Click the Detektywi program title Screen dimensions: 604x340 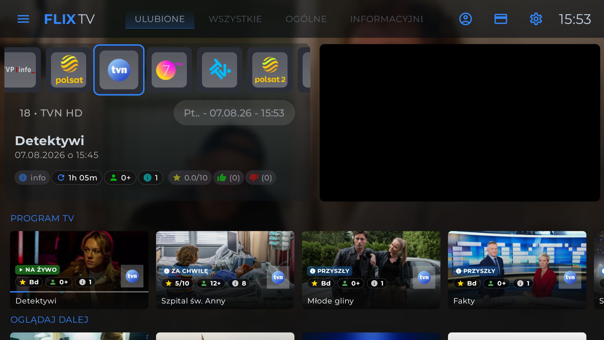click(x=50, y=141)
